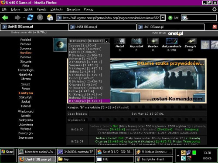Open the Zakładki menu

pyautogui.click(x=56, y=9)
